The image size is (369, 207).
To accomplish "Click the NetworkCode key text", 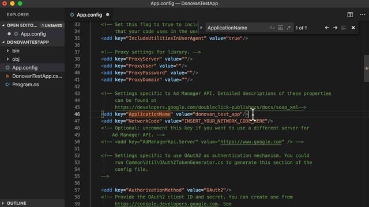I will tap(144, 121).
